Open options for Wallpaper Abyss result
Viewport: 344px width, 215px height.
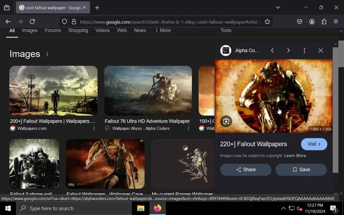click(188, 128)
